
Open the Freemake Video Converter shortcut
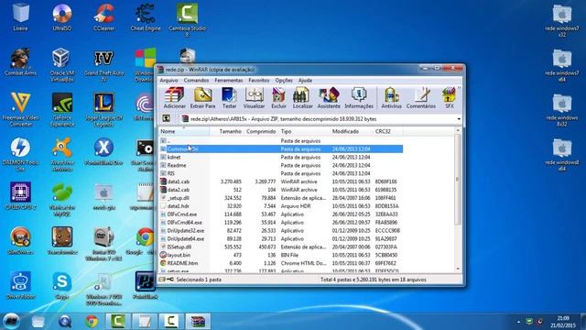[x=20, y=109]
